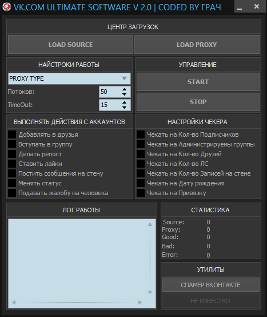The height and width of the screenshot is (317, 267).
Task: Toggle Чекать на Привязку checkbox
Action: pos(141,193)
